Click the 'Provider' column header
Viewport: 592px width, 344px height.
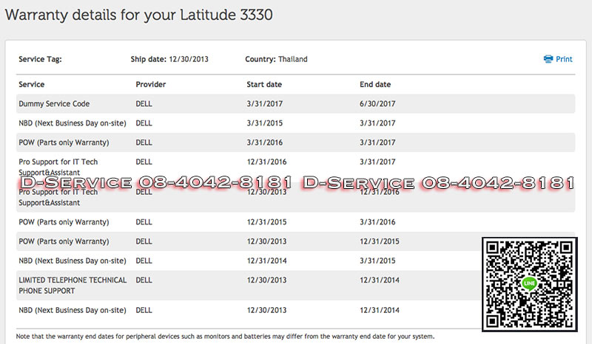coord(151,84)
